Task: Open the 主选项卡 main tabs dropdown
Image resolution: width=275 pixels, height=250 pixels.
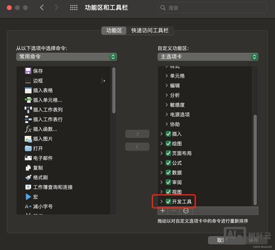Action: click(x=208, y=56)
